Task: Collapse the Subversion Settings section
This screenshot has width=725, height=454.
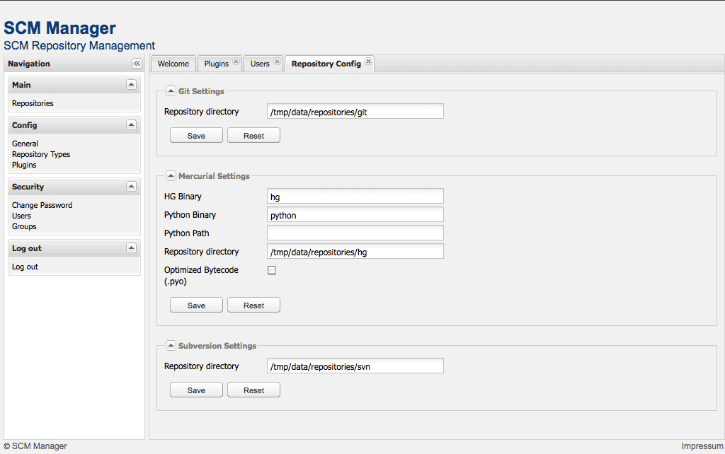Action: [171, 345]
